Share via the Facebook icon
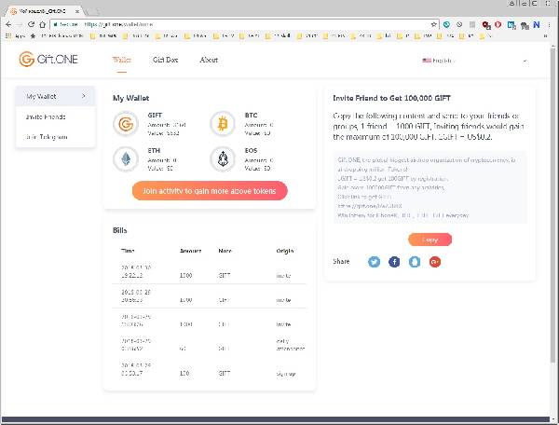The image size is (559, 425). (x=394, y=262)
